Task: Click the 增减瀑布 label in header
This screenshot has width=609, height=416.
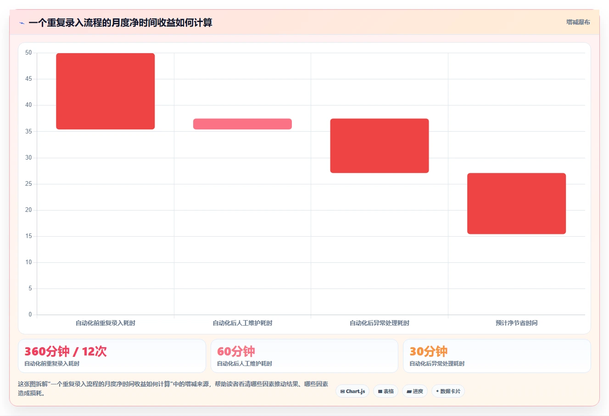Action: tap(578, 22)
